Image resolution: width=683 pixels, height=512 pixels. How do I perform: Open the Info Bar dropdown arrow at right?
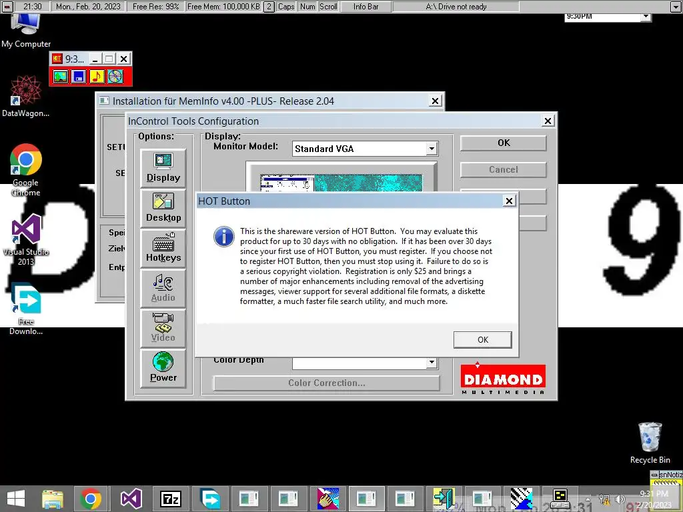(x=676, y=7)
